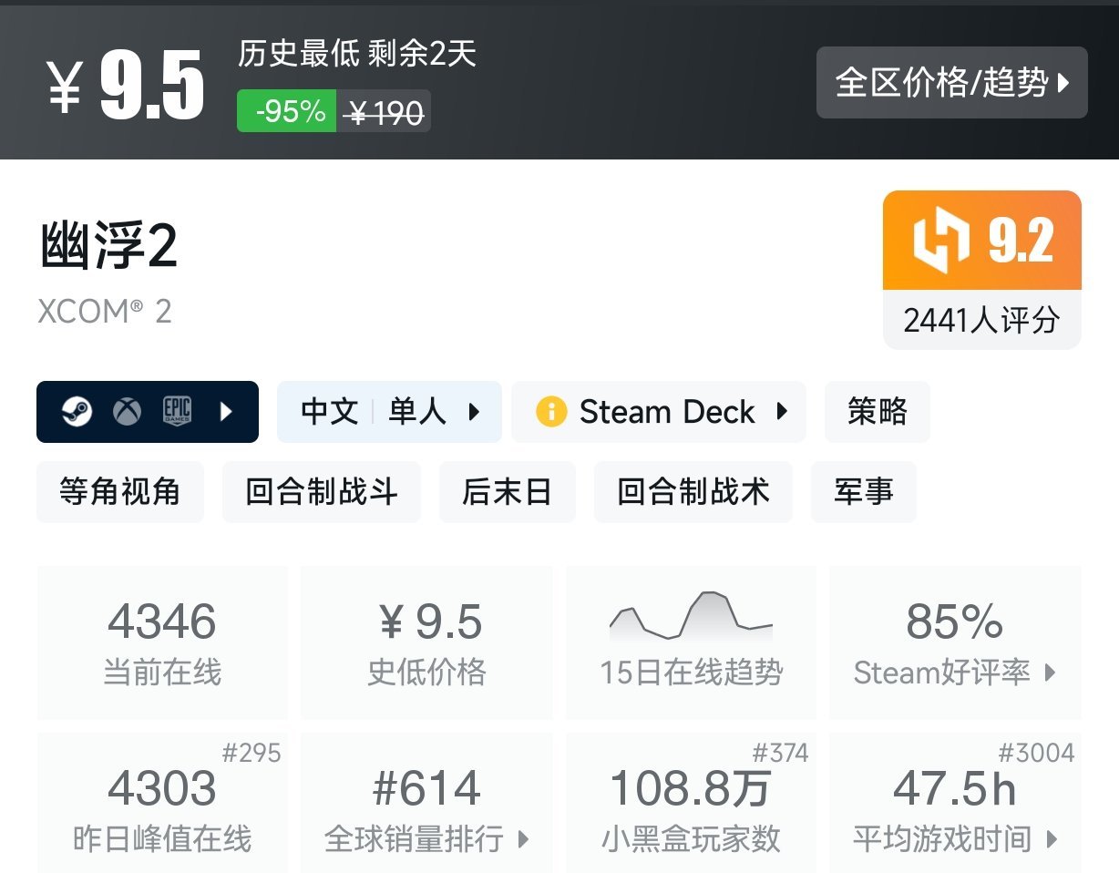Expand the Steam Deck section arrow

[x=781, y=412]
